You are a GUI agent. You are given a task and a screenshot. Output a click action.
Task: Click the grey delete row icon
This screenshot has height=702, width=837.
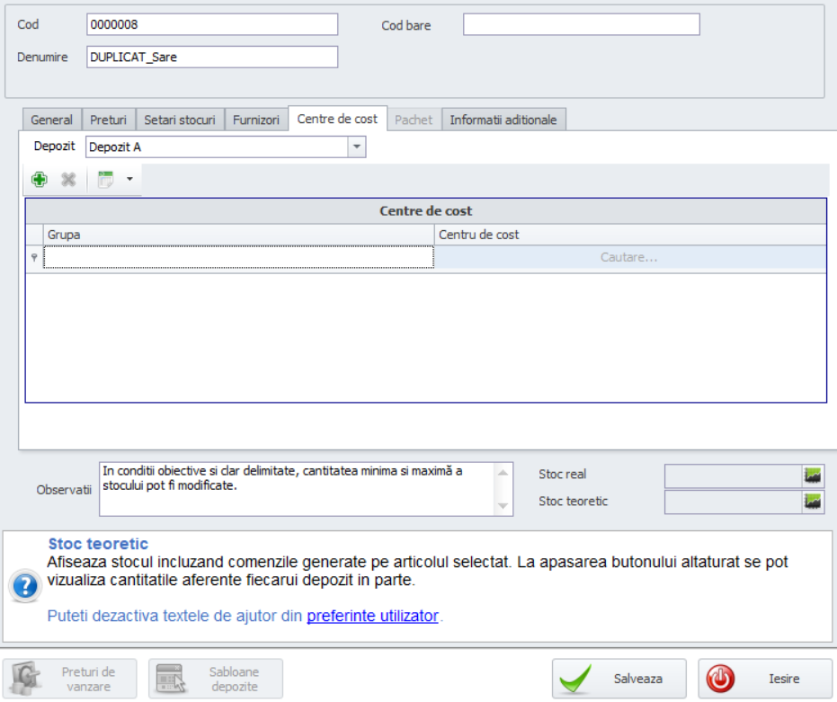click(x=68, y=180)
